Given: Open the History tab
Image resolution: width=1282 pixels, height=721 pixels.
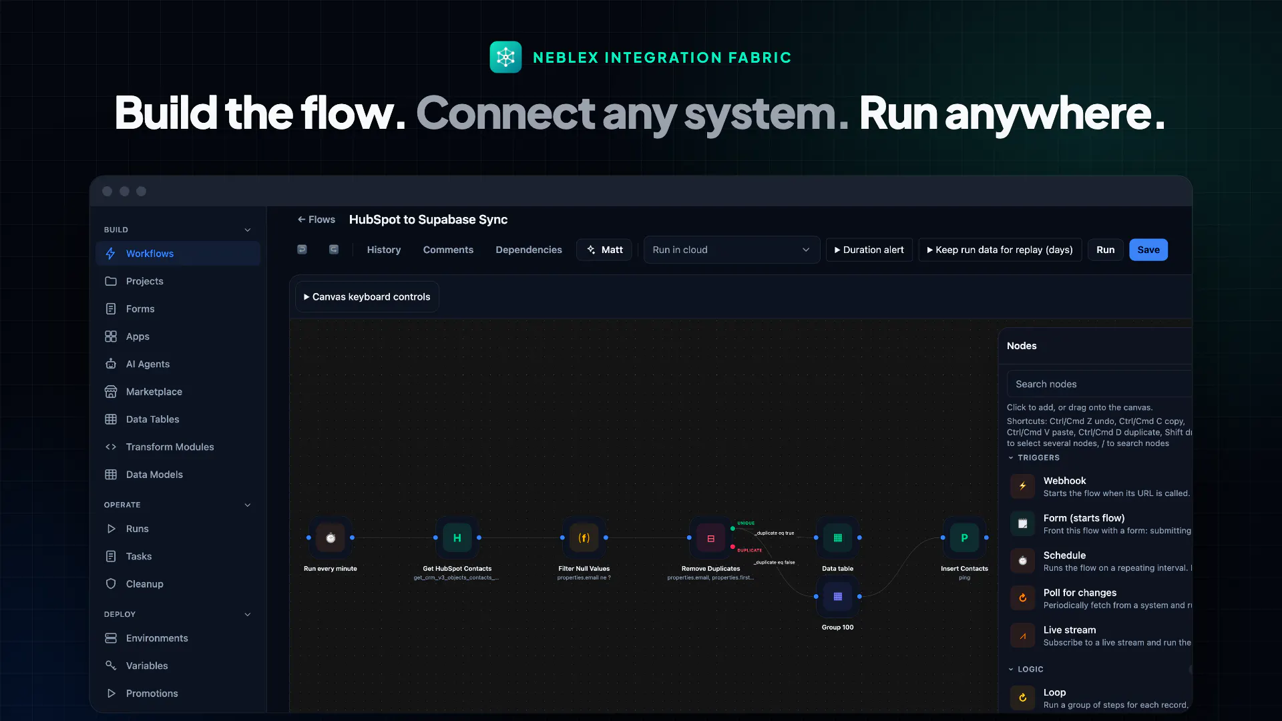Looking at the screenshot, I should tap(384, 250).
